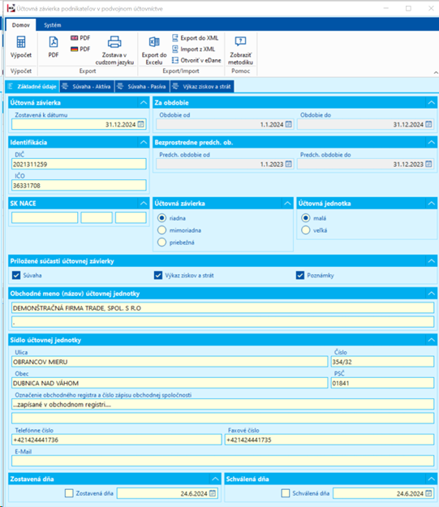Open calendar next to Zostavená dňa date
439x507 pixels.
[213, 493]
